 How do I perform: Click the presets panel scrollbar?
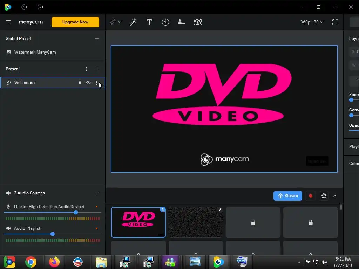pyautogui.click(x=341, y=207)
